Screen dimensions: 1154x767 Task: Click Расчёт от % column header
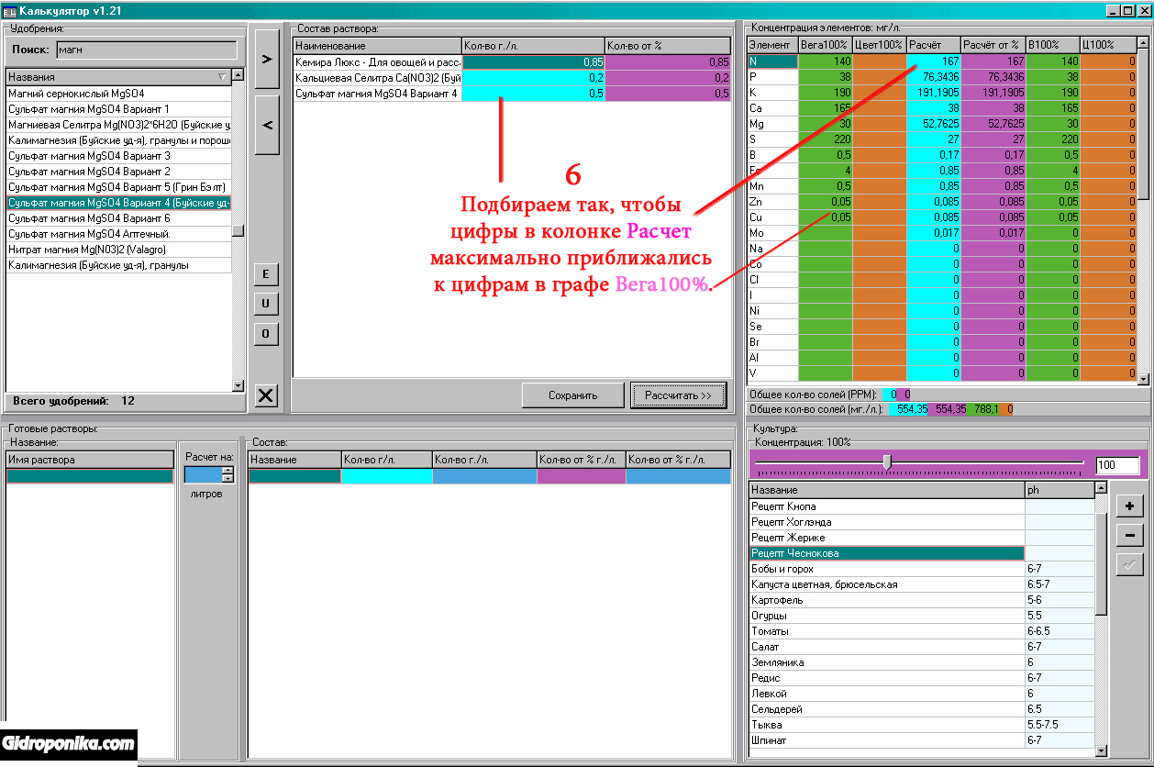point(993,45)
